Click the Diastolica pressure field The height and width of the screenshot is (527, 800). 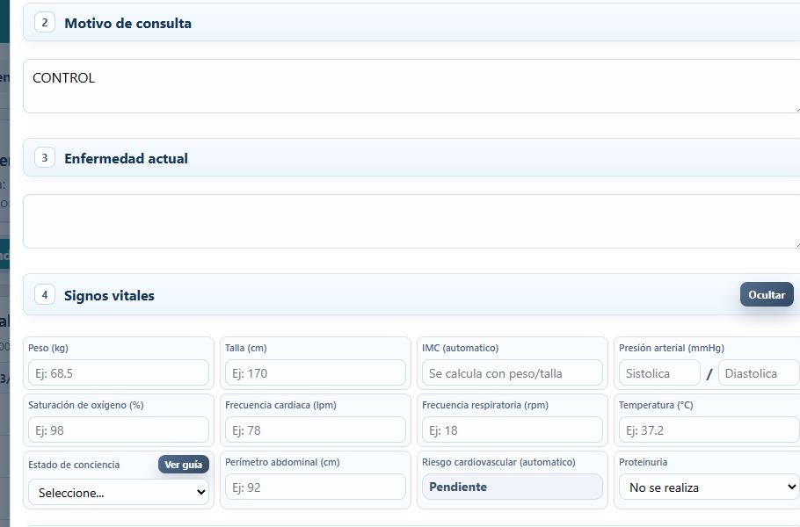[759, 373]
